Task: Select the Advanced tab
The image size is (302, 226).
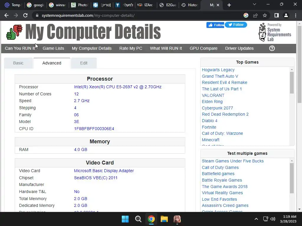Action: tap(52, 63)
